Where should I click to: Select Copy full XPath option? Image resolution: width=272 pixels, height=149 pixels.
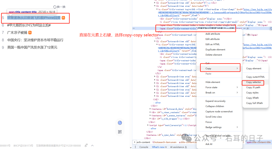coord(254,103)
